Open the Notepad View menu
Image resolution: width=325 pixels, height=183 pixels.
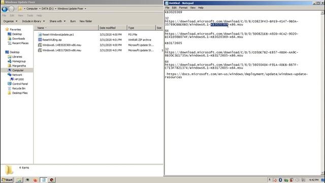pos(193,8)
